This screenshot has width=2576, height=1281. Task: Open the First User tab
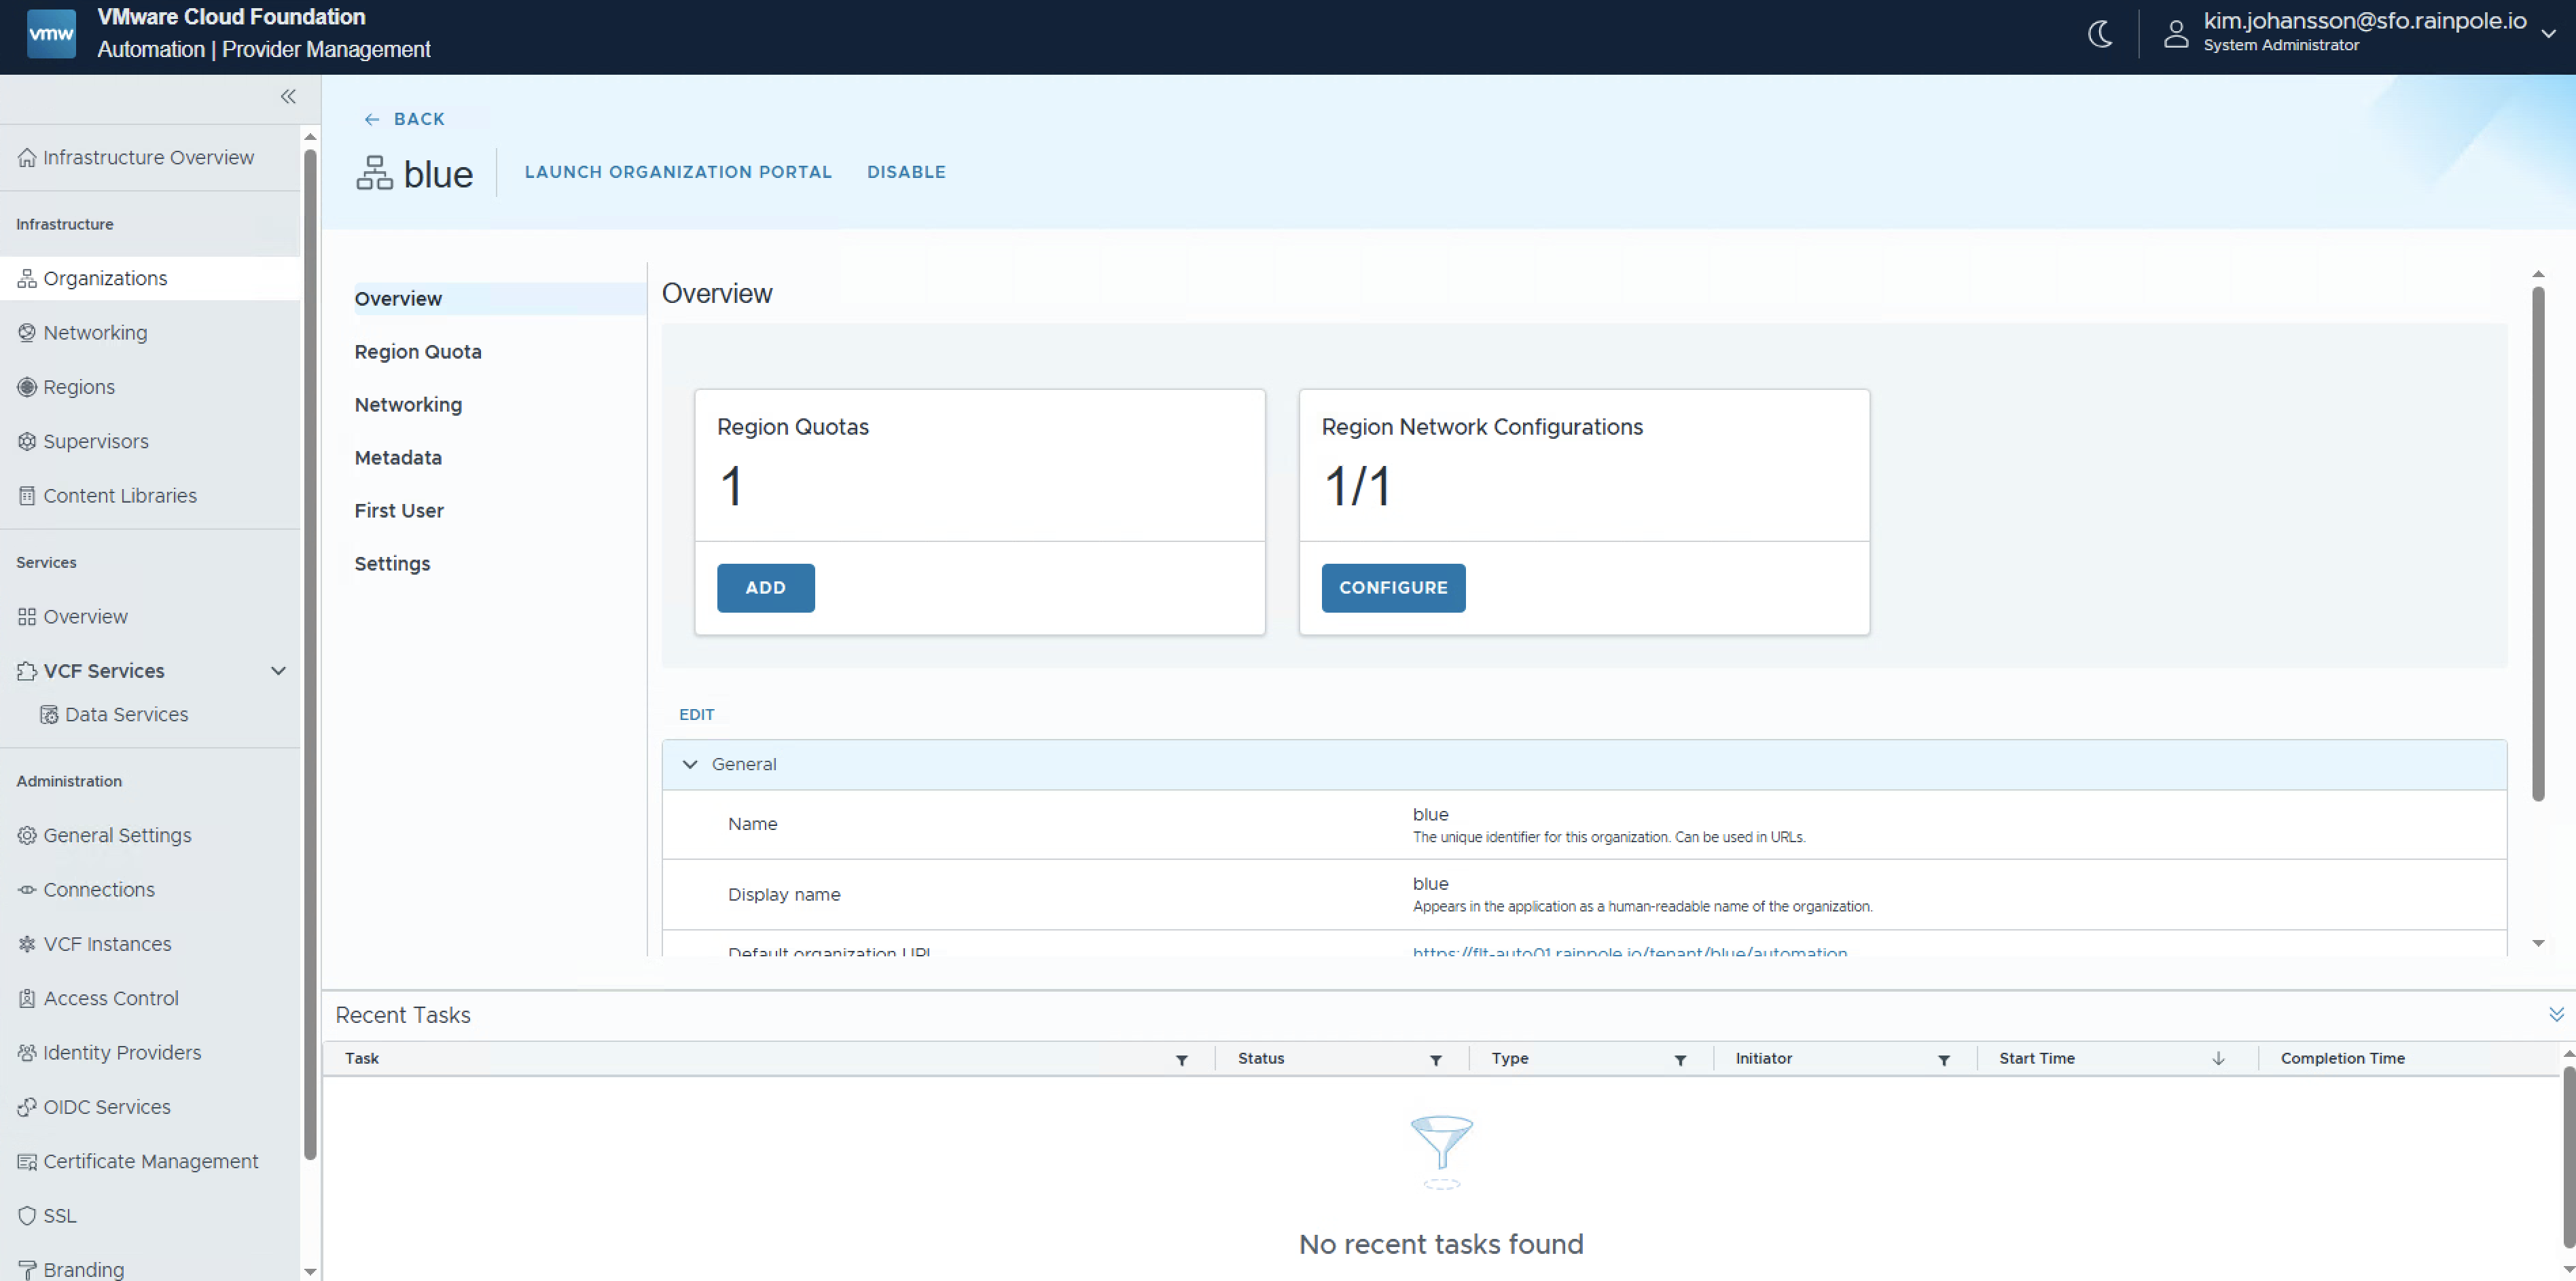399,511
